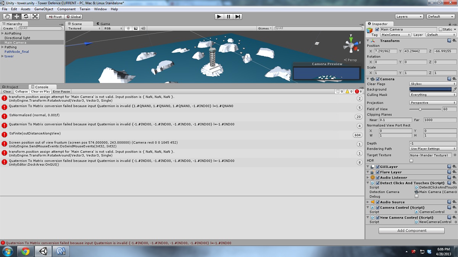Open Audio Listener help icon

[449, 177]
